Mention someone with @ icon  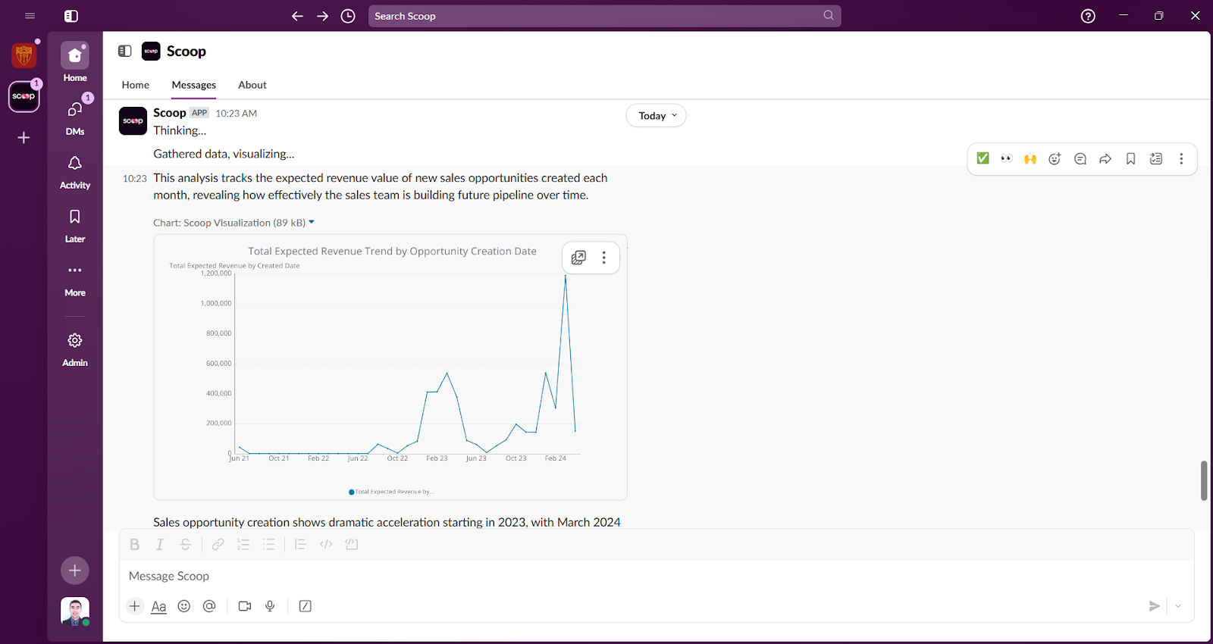209,606
